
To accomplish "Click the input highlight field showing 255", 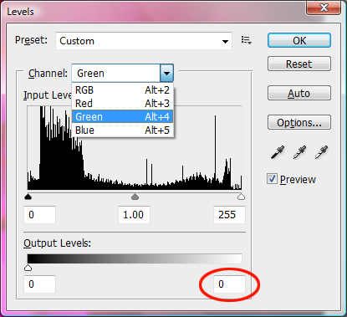I will 229,215.
